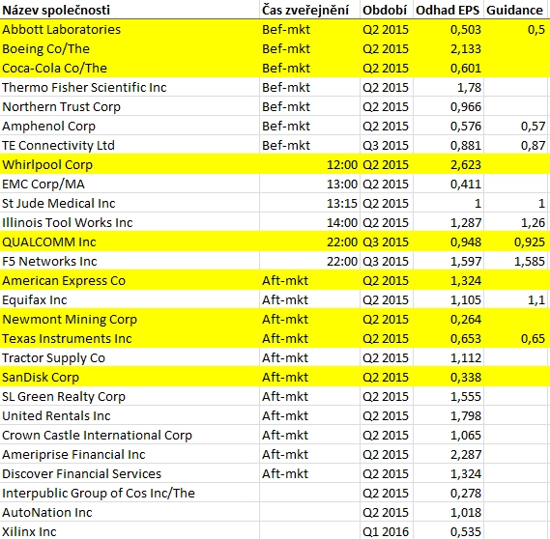The width and height of the screenshot is (550, 539).
Task: Select the AutoNation Inc EPS 1,018
Action: pos(449,512)
